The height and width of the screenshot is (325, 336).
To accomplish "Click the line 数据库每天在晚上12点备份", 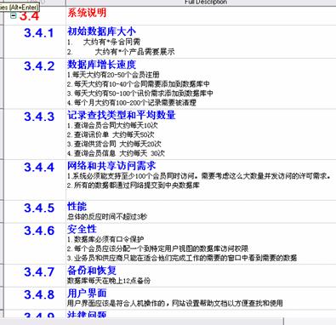I will coord(109,281).
